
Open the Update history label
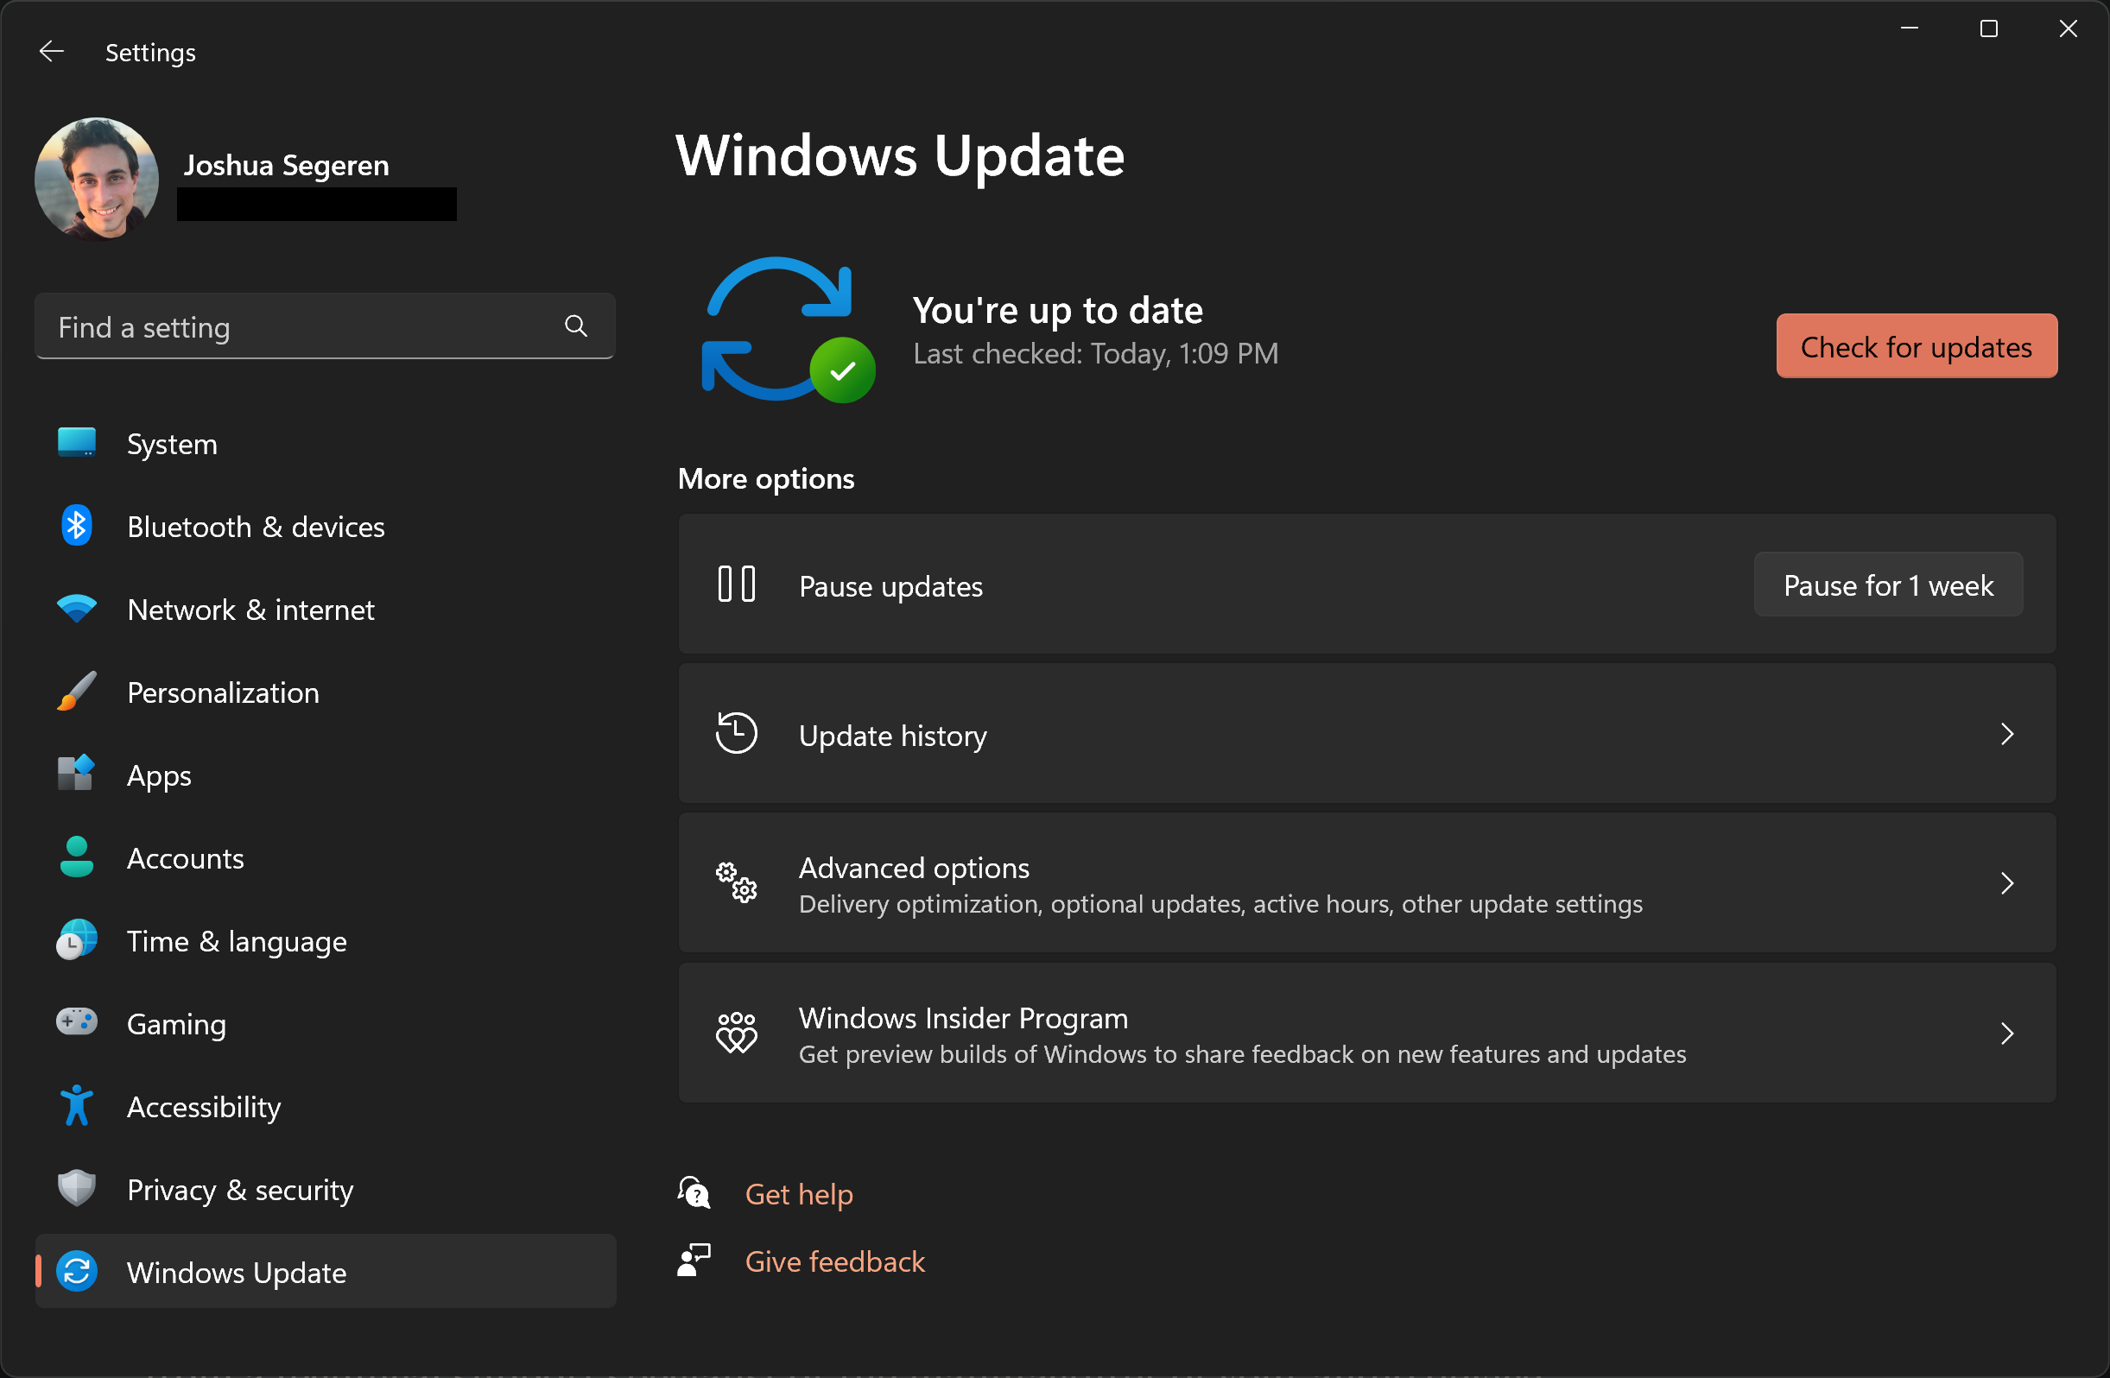[893, 736]
